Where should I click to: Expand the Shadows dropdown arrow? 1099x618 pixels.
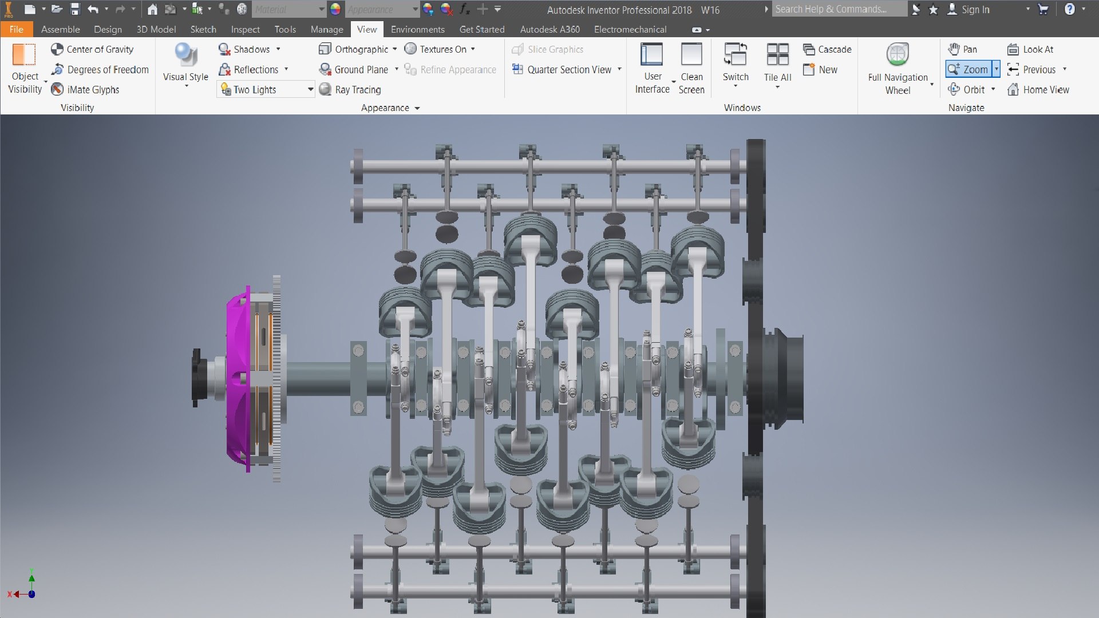tap(278, 49)
